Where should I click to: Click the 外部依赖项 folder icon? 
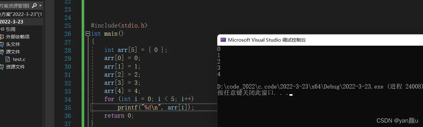click(x=2, y=37)
